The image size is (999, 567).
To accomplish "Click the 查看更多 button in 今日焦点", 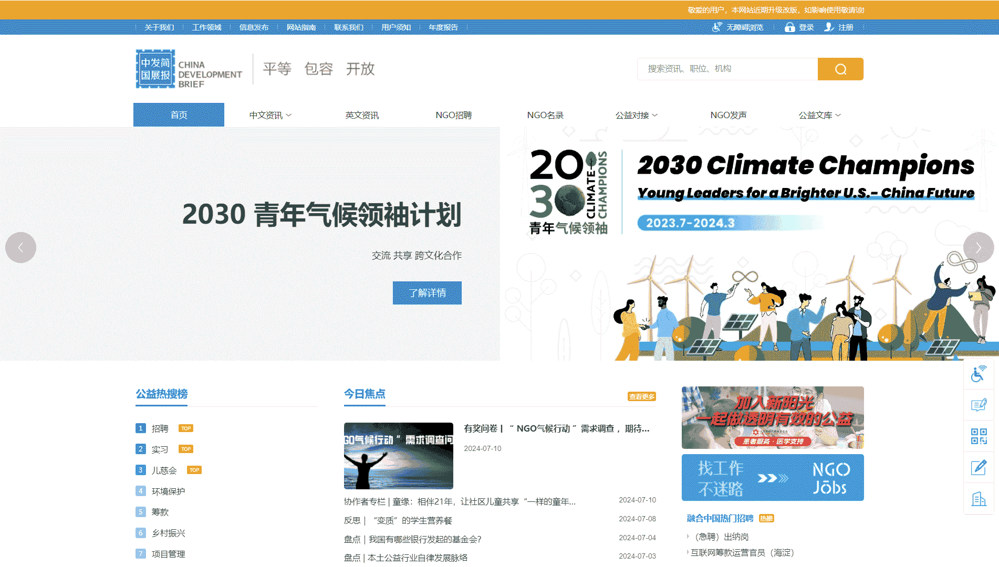I will (x=642, y=396).
